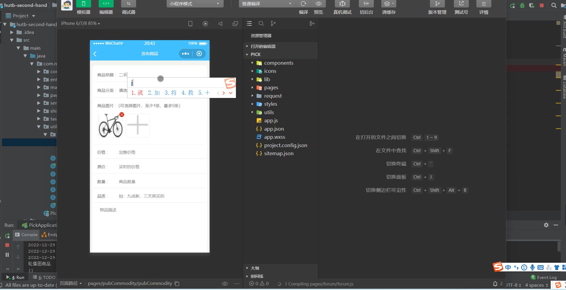Toggle the Editor panel button
This screenshot has height=290, width=566.
[106, 4]
